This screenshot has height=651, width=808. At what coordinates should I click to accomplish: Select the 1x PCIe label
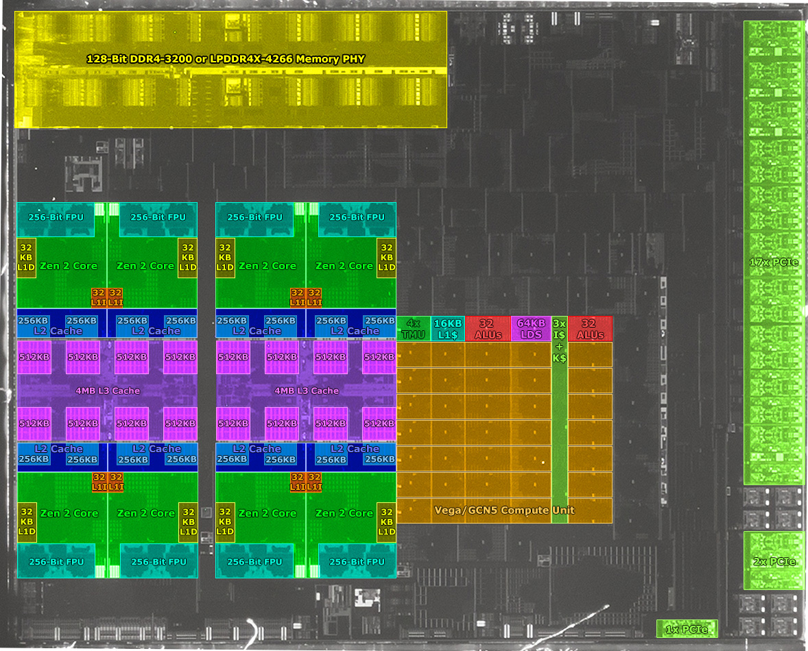[x=687, y=629]
